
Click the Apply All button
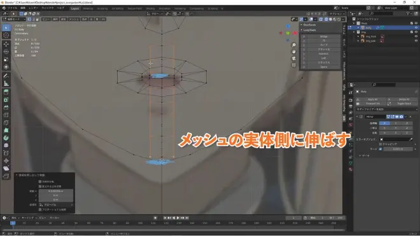tap(372, 99)
